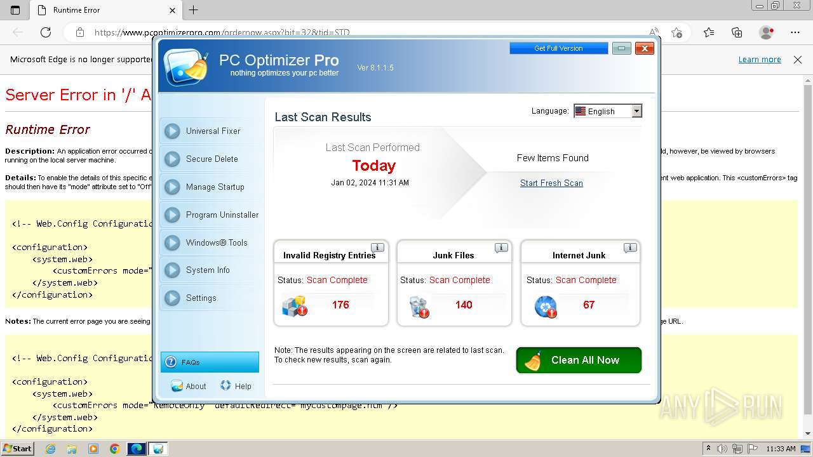813x457 pixels.
Task: Show info for Internet Junk
Action: [x=630, y=248]
